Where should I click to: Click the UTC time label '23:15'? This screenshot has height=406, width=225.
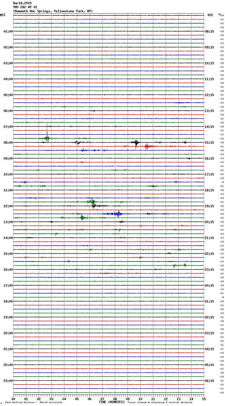[x=209, y=270]
